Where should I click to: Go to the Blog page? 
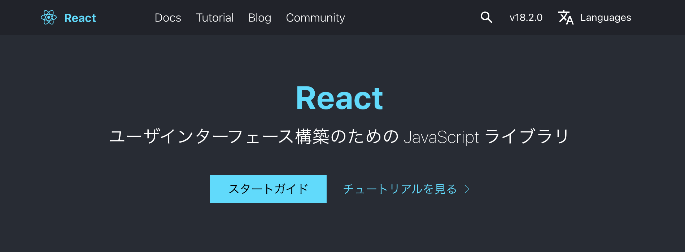pos(260,18)
